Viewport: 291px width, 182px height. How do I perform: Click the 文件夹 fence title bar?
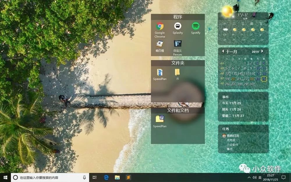178,63
